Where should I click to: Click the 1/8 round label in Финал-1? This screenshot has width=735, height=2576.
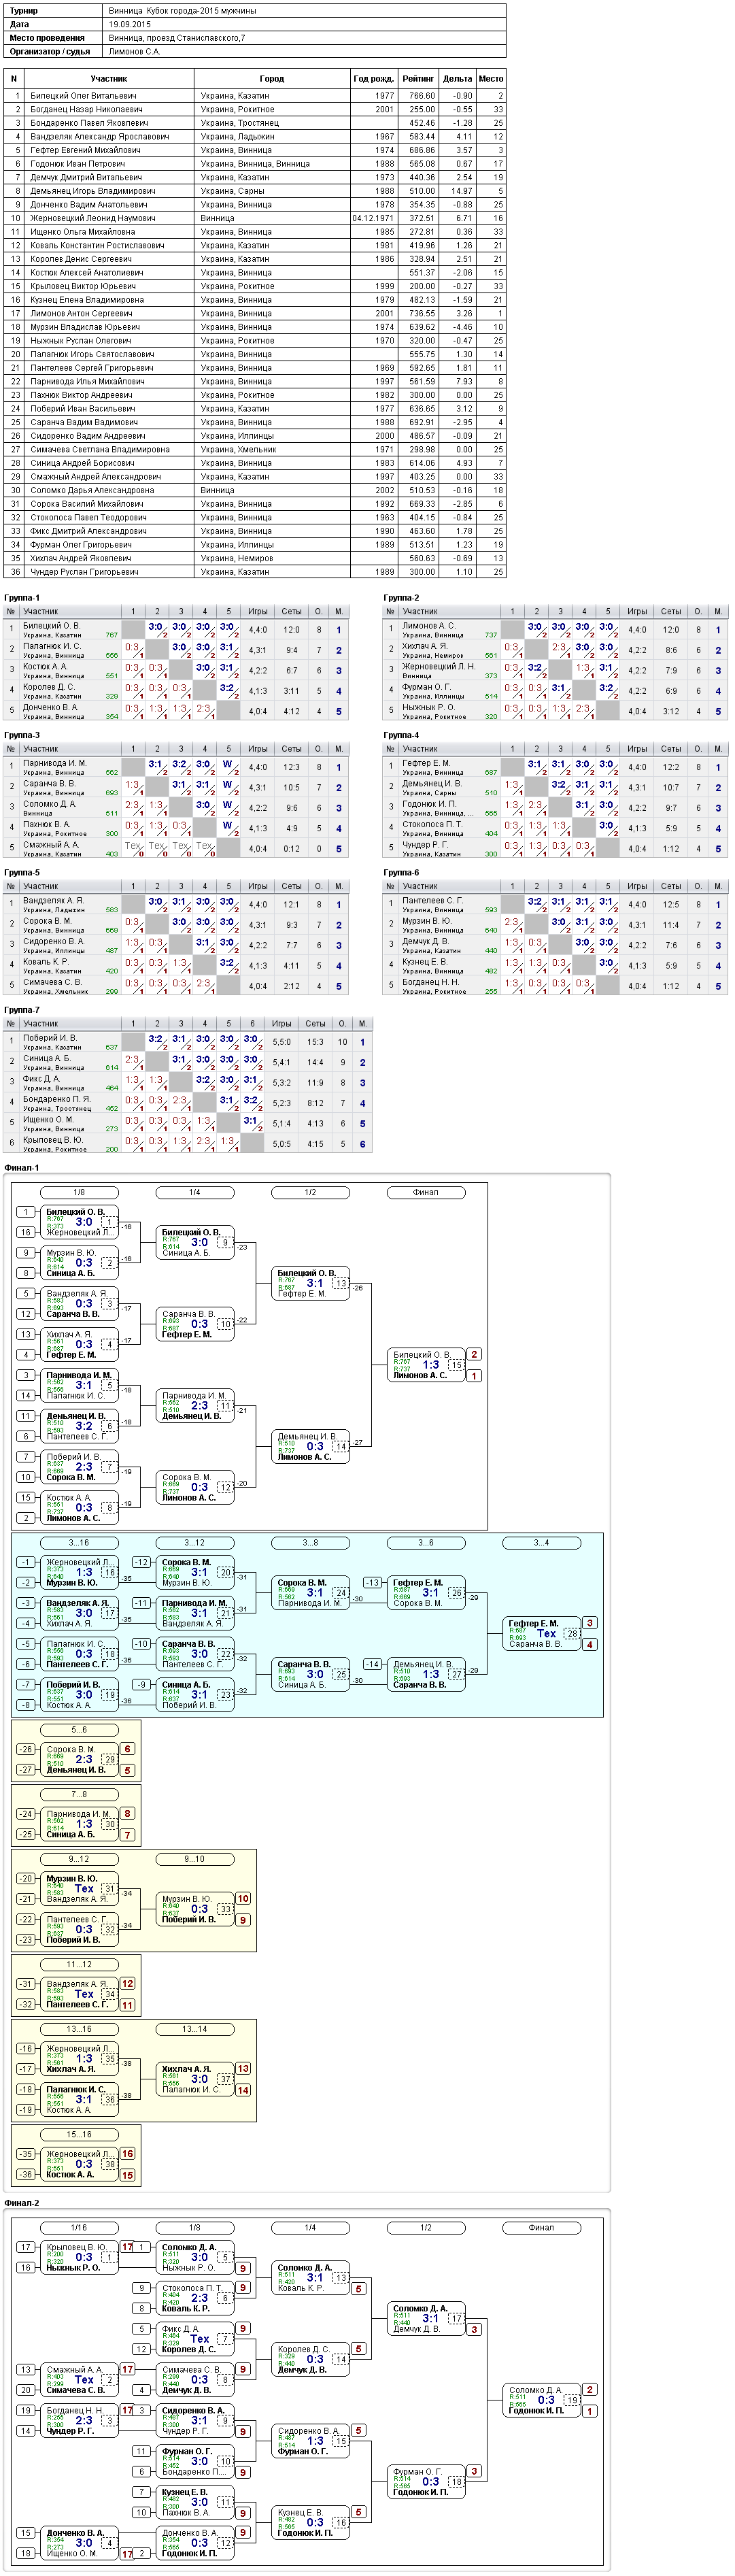pos(79,1192)
